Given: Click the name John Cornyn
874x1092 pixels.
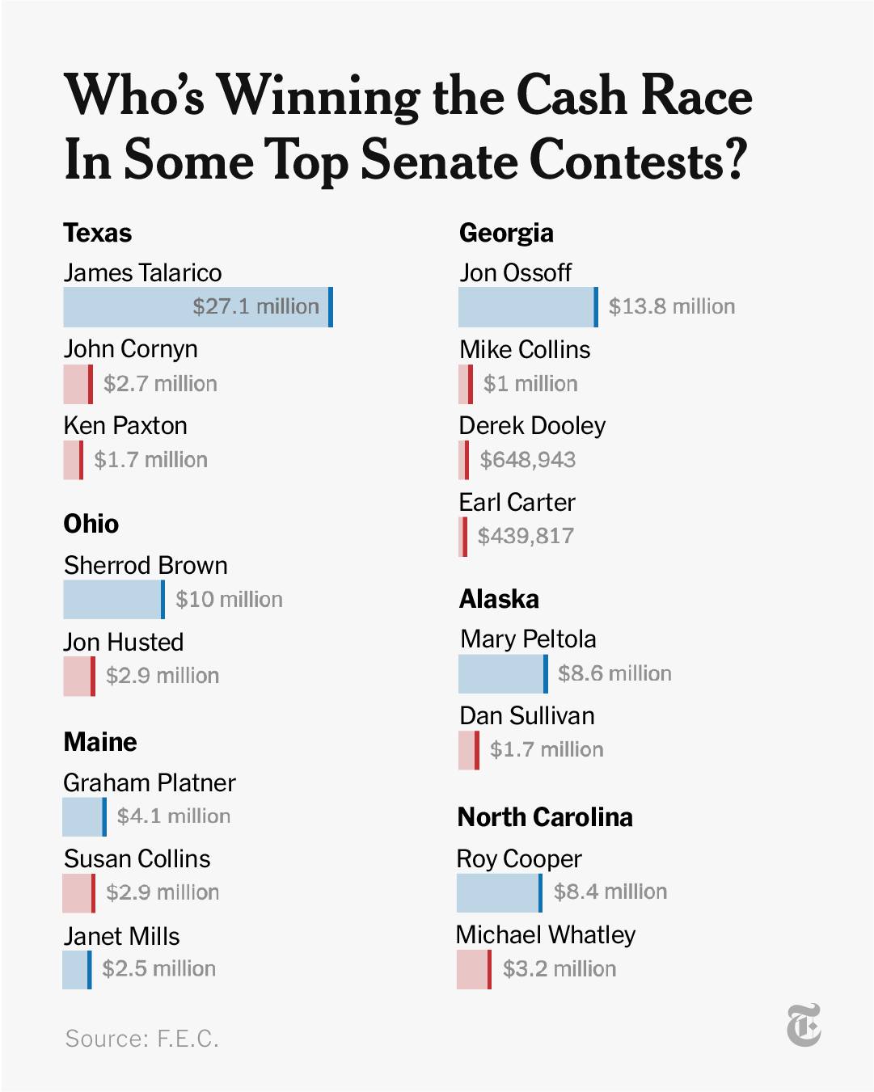Looking at the screenshot, I should click(130, 349).
